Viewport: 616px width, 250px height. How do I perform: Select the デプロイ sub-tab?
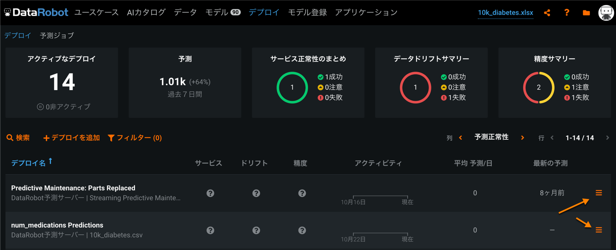click(18, 35)
